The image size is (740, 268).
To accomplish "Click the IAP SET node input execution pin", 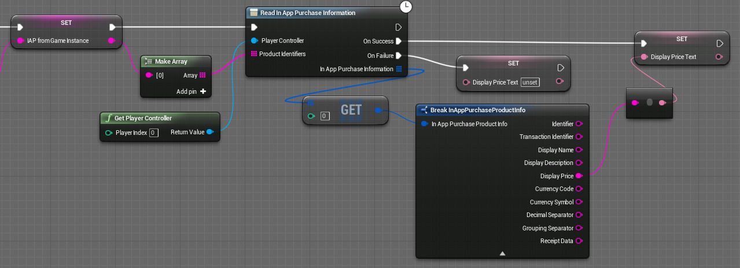I will (20, 27).
